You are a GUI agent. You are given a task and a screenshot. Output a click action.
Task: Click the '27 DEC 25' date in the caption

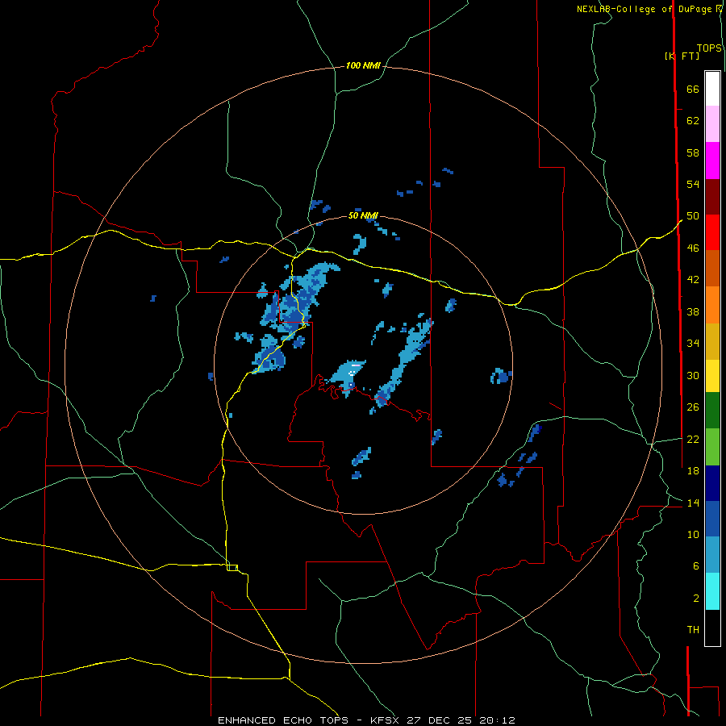pos(440,720)
